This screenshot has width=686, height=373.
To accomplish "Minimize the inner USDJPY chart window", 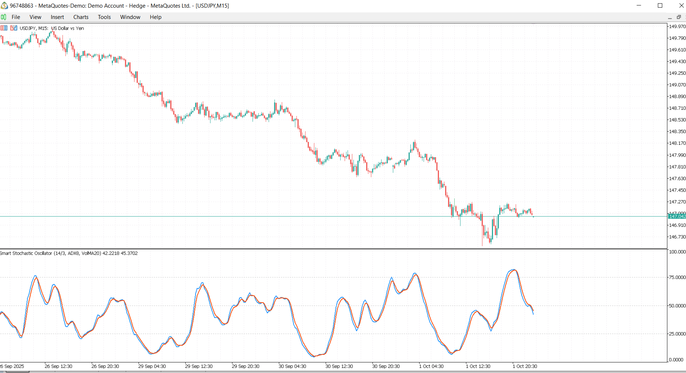I will (x=670, y=17).
